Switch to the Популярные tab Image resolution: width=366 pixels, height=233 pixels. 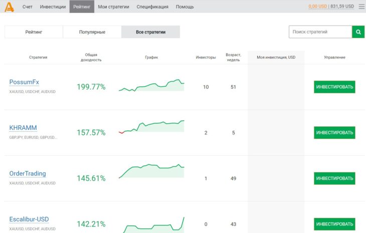pos(92,32)
